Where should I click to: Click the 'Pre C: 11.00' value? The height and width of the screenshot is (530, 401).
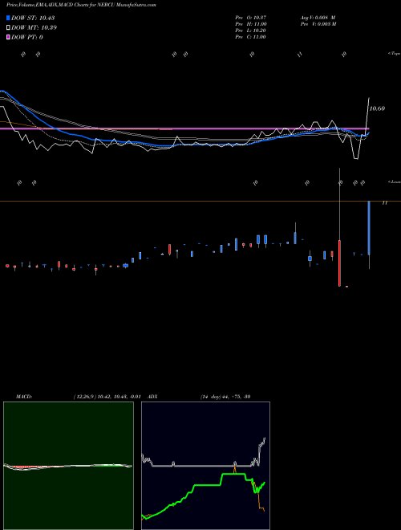(x=250, y=37)
